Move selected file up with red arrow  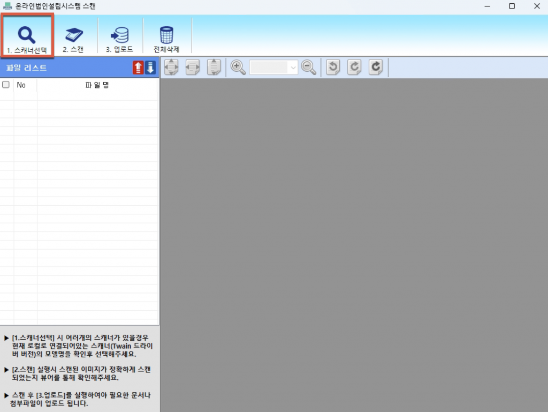pyautogui.click(x=138, y=68)
